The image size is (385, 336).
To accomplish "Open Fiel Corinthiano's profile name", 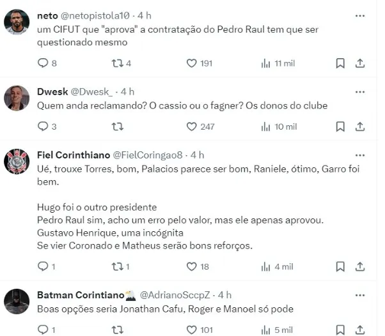I will (74, 155).
